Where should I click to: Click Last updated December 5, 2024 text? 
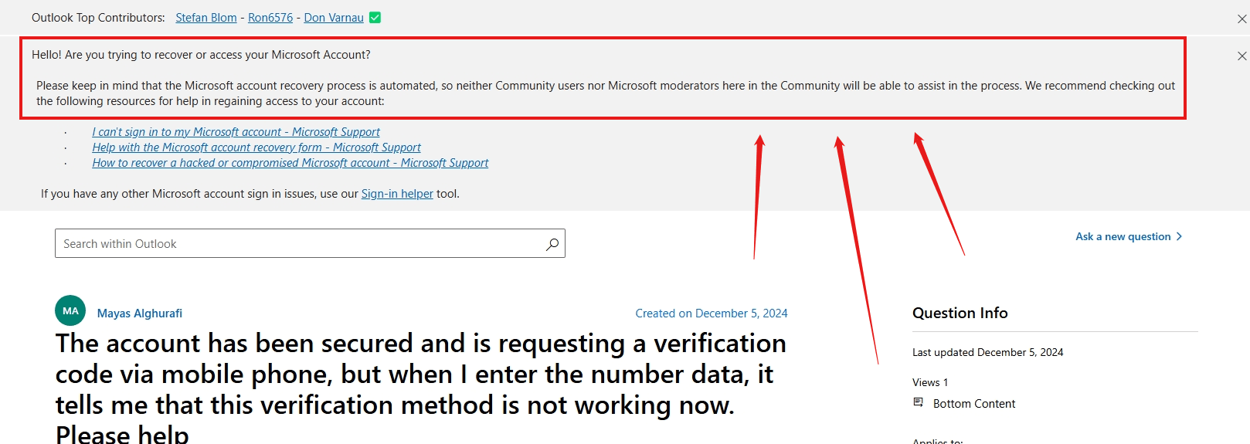pyautogui.click(x=988, y=352)
